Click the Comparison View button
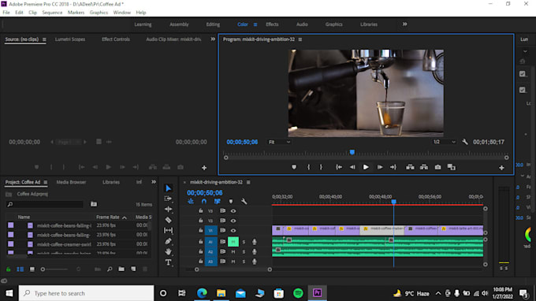The image size is (536, 301). click(x=452, y=167)
